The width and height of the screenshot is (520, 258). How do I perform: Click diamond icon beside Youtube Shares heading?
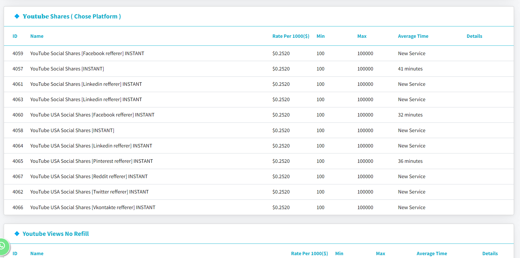[17, 16]
